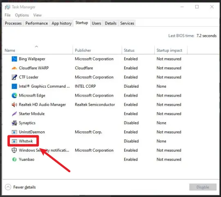Click the Task Manager title bar icon

pos(7,7)
